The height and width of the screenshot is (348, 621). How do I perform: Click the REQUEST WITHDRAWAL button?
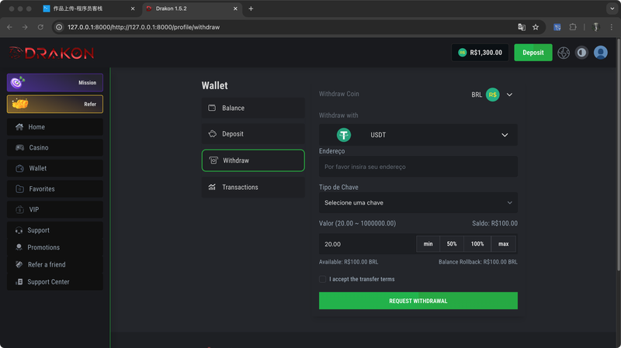[x=418, y=301]
